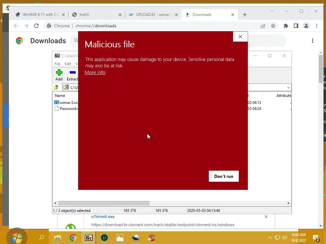Viewport: 326px width, 244px height.
Task: Open uTorrent.exe download link
Action: click(103, 217)
